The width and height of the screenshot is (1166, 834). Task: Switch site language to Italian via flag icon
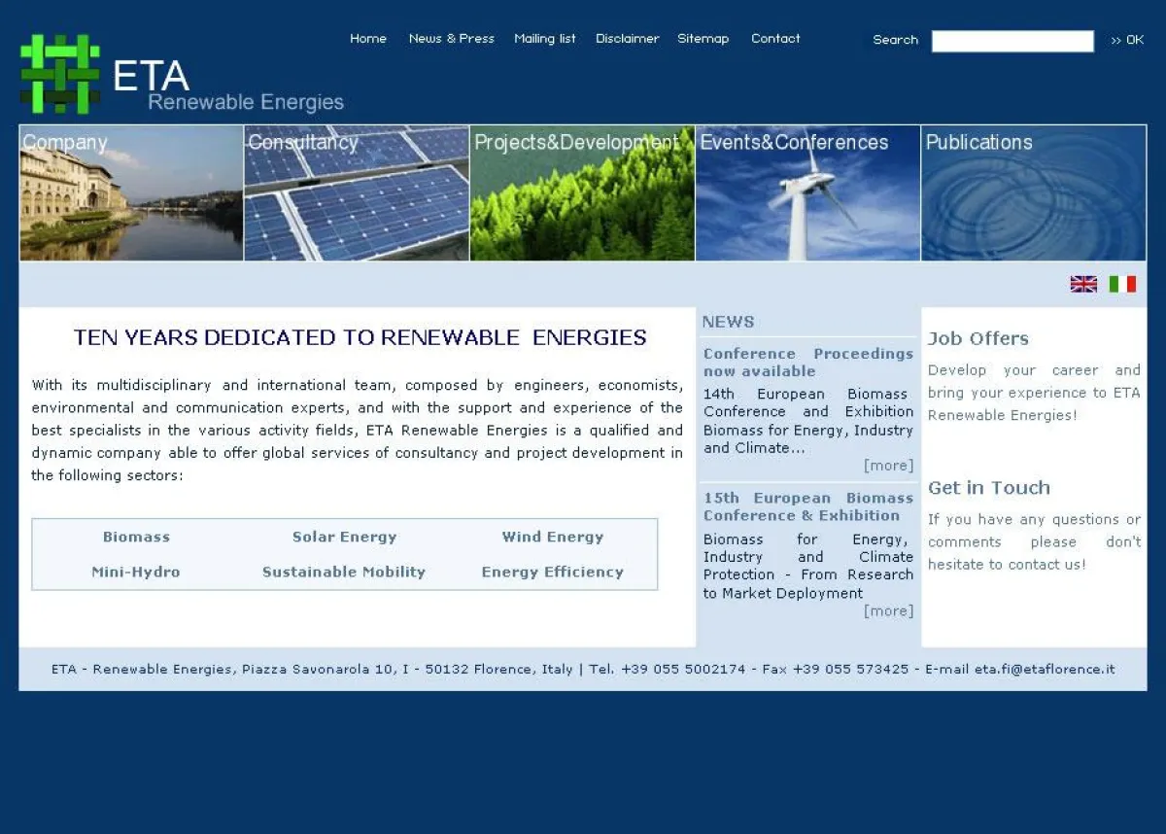tap(1122, 284)
